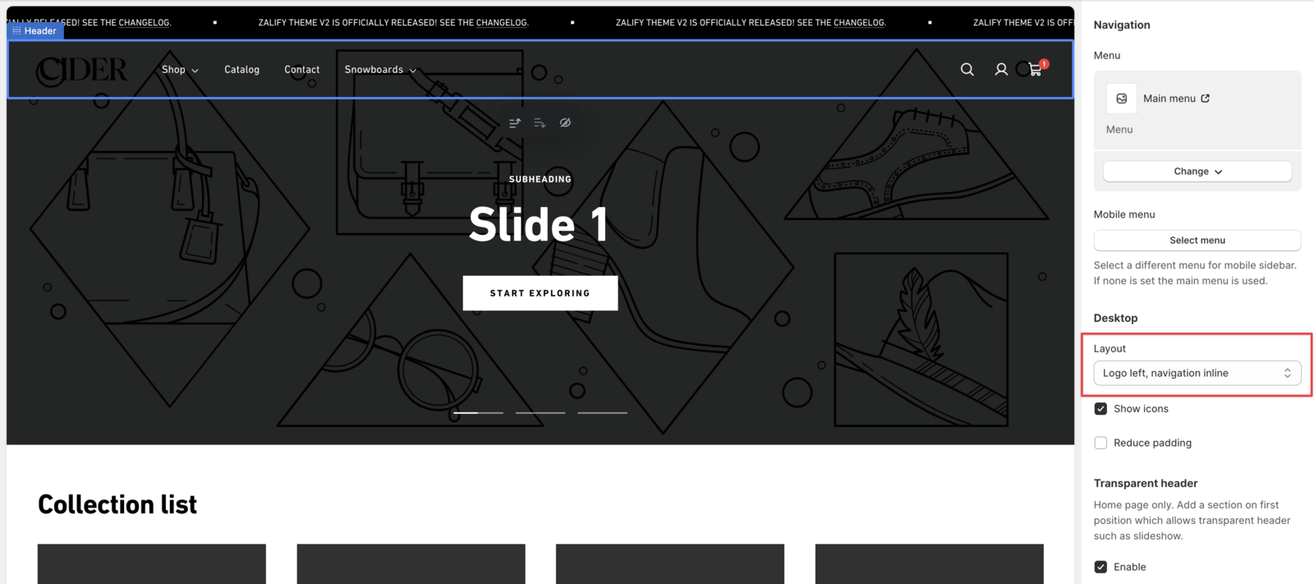Open the Layout dropdown selector
Screen dimensions: 1314x584
point(1197,373)
